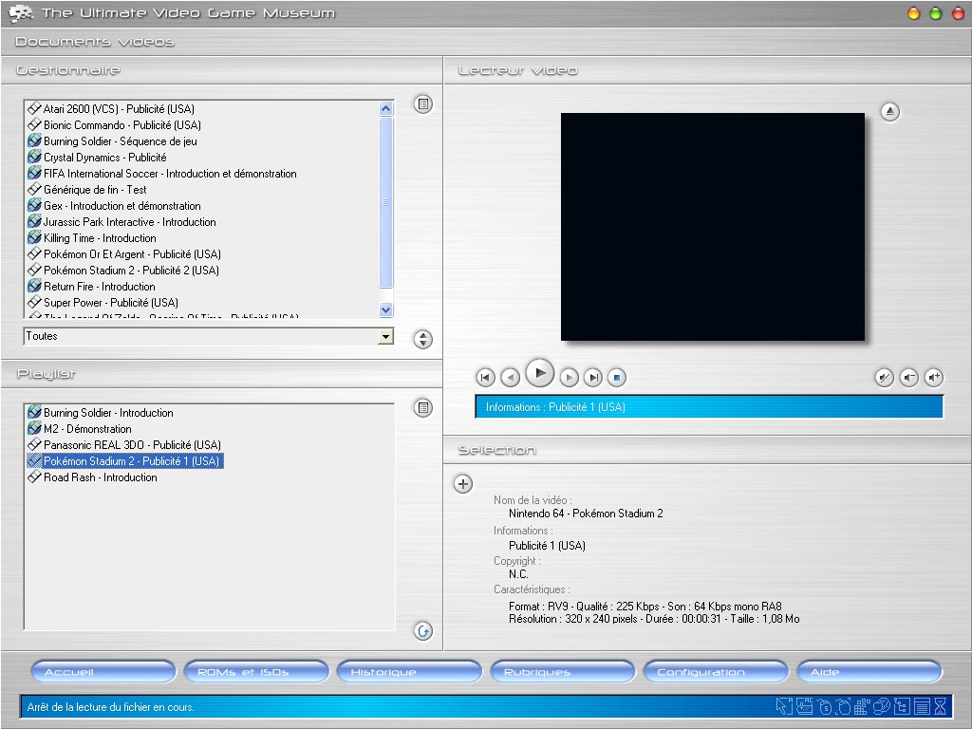Skip to previous video track
972x729 pixels.
pos(485,377)
